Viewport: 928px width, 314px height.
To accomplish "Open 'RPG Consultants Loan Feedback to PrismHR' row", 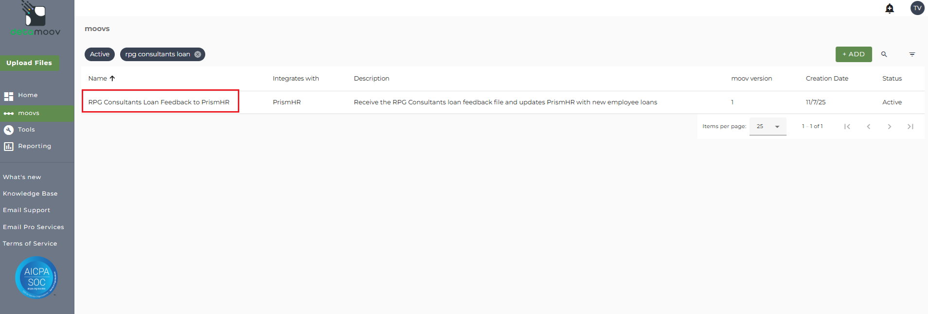I will tap(159, 102).
